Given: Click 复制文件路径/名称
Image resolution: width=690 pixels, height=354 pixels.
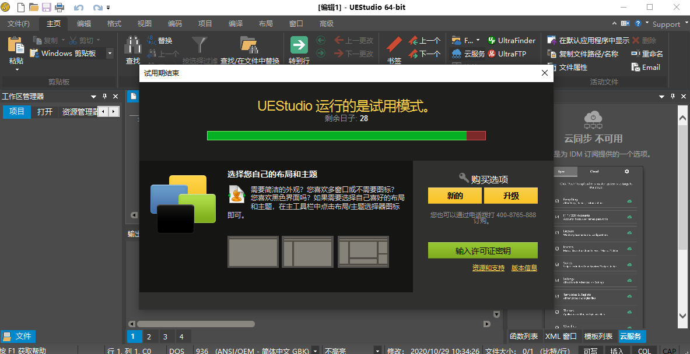Looking at the screenshot, I should coord(583,54).
